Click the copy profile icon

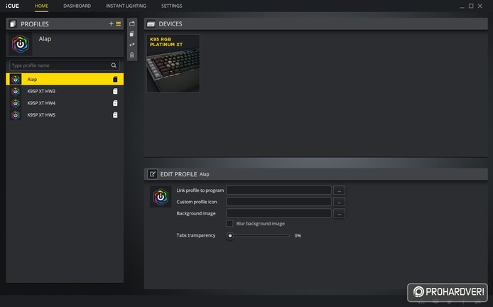click(132, 34)
